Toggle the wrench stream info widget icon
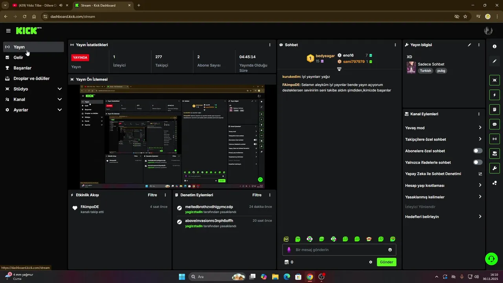 tap(494, 168)
